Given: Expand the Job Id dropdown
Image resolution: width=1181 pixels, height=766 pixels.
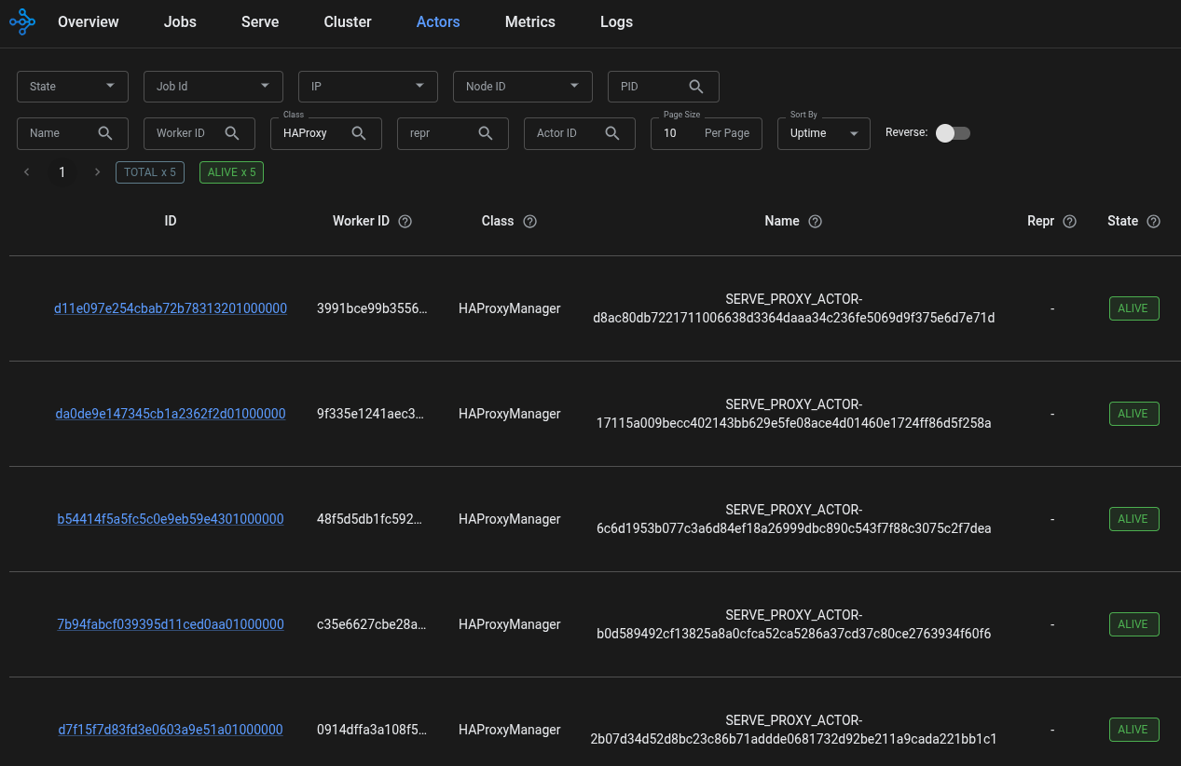Looking at the screenshot, I should click(x=213, y=86).
